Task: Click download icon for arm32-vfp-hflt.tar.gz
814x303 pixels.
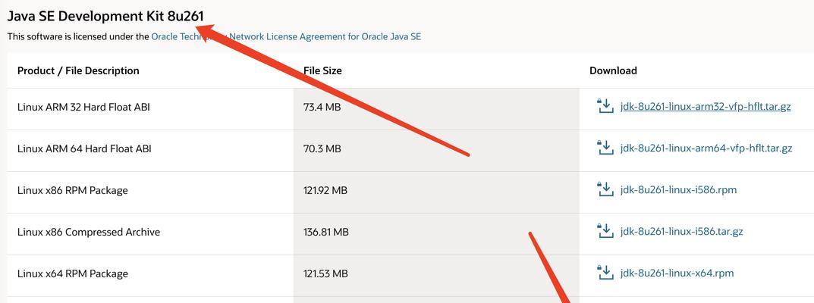Action: [x=605, y=106]
